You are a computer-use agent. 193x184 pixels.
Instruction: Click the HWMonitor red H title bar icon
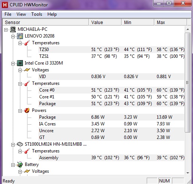[x=5, y=5]
